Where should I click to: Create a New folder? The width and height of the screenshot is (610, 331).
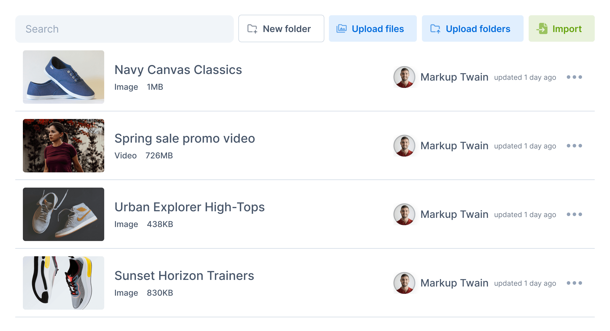(x=281, y=28)
